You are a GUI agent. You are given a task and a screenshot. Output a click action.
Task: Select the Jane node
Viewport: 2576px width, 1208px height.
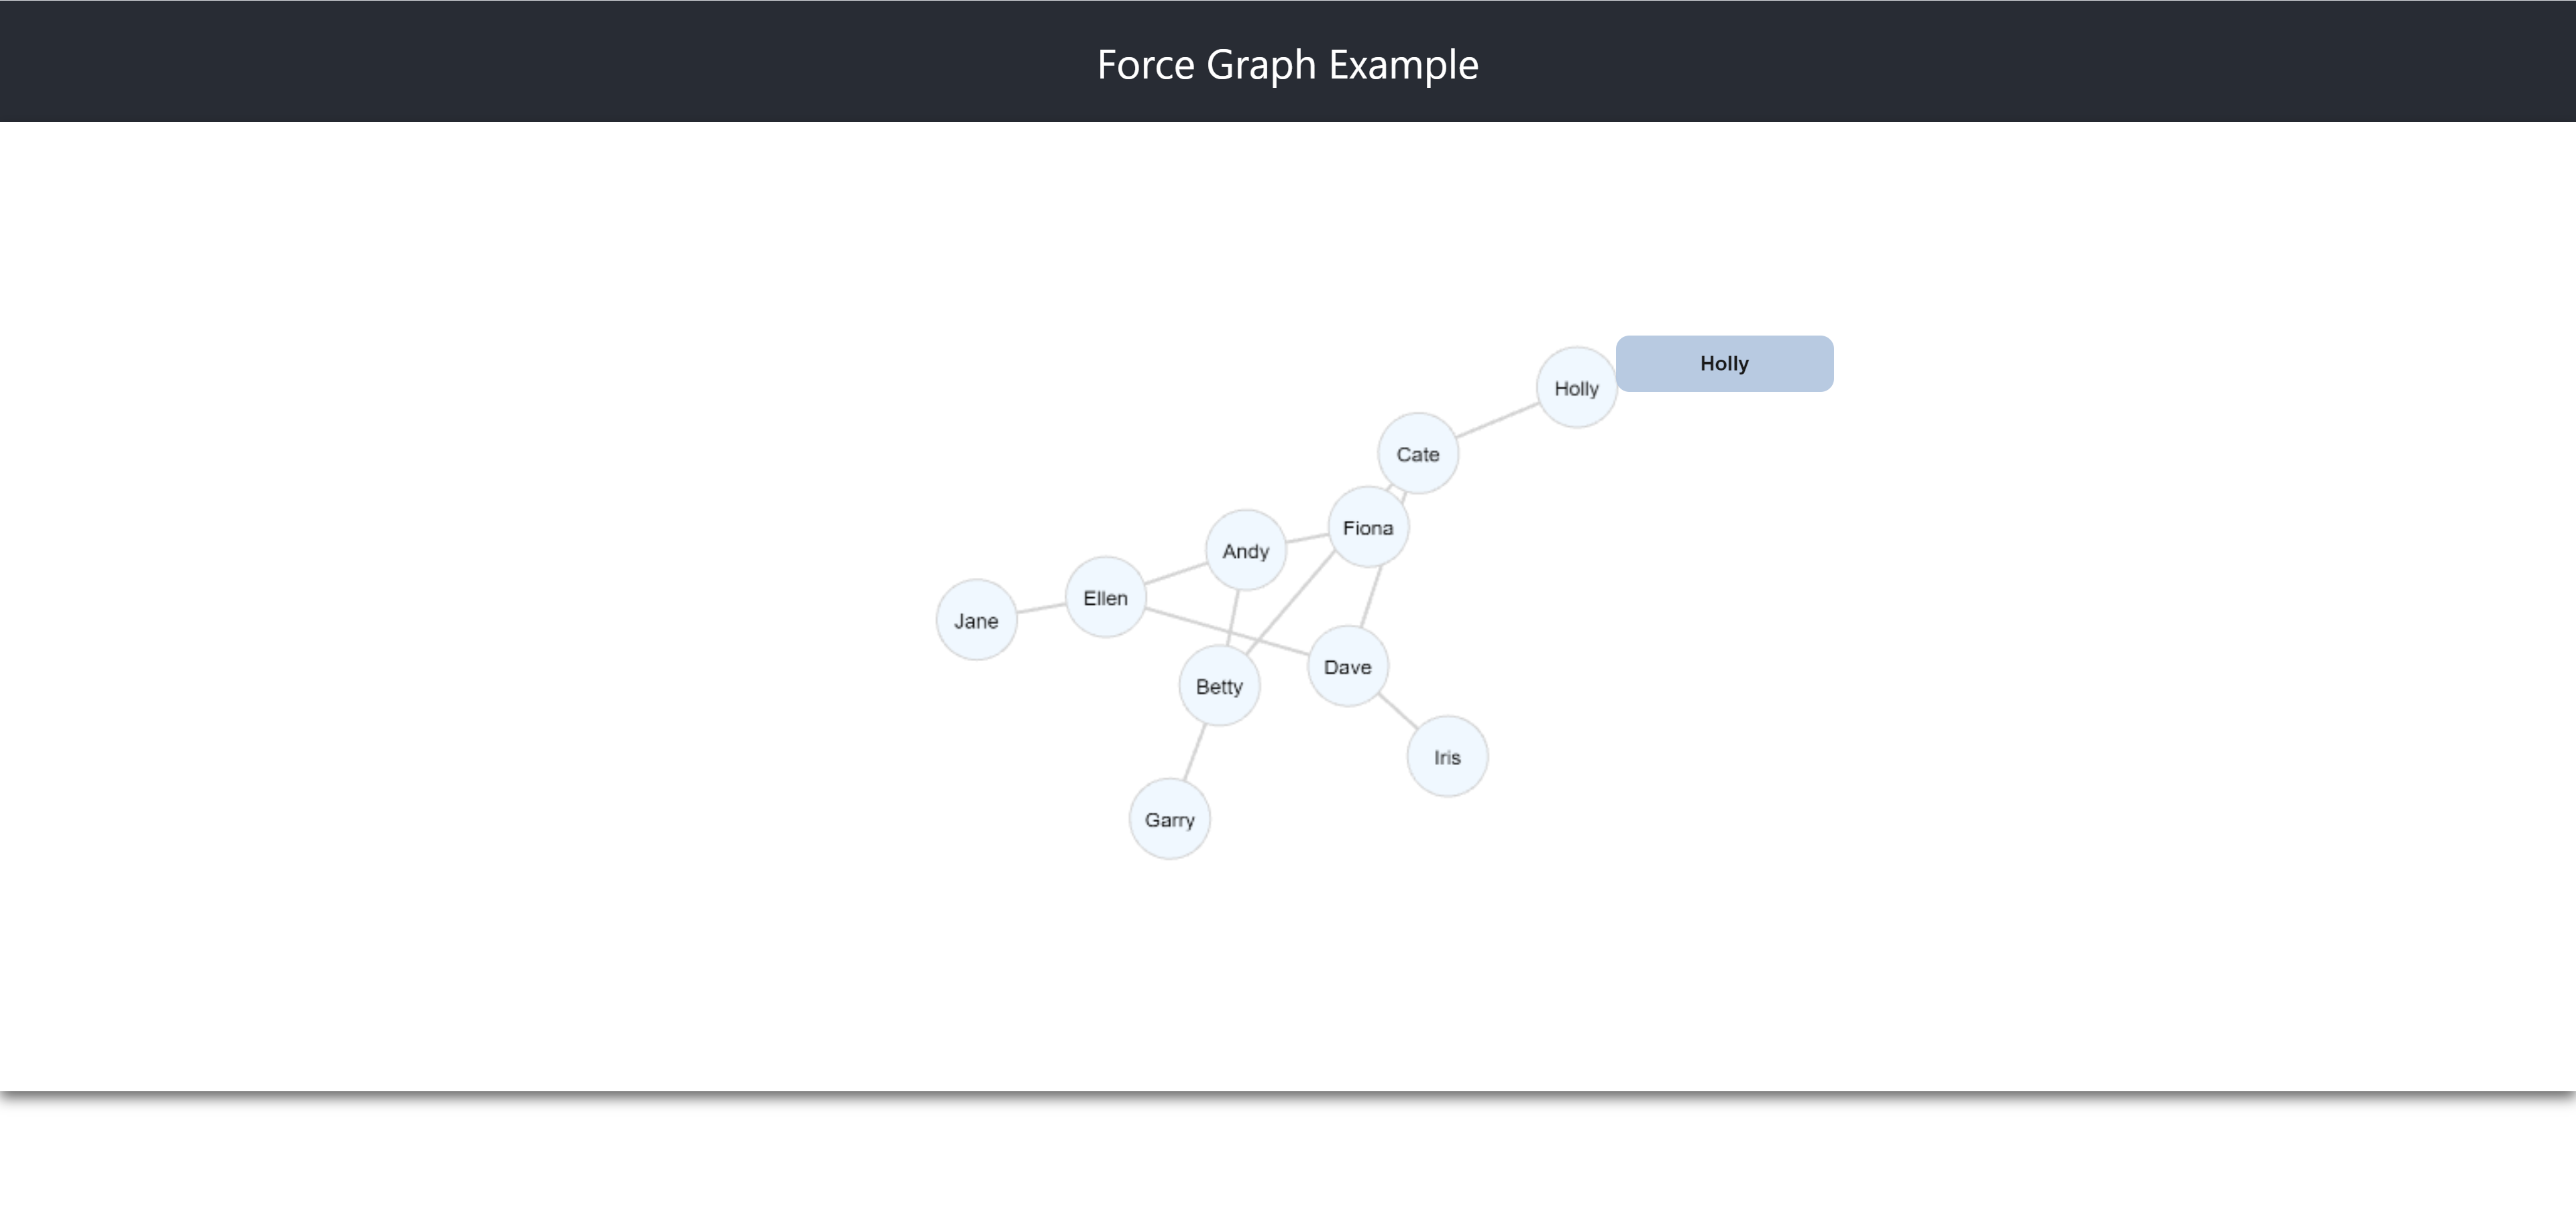pyautogui.click(x=975, y=620)
